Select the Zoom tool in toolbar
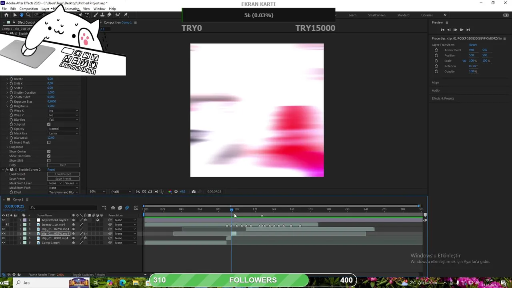The width and height of the screenshot is (512, 288). tap(28, 15)
